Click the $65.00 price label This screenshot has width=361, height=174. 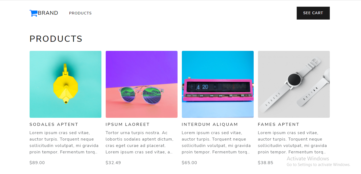pyautogui.click(x=189, y=163)
